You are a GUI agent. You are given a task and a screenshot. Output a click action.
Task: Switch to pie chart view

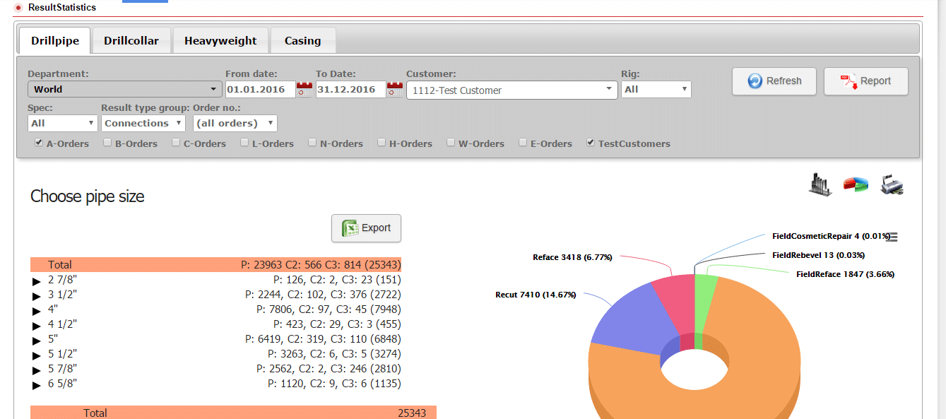coord(855,184)
